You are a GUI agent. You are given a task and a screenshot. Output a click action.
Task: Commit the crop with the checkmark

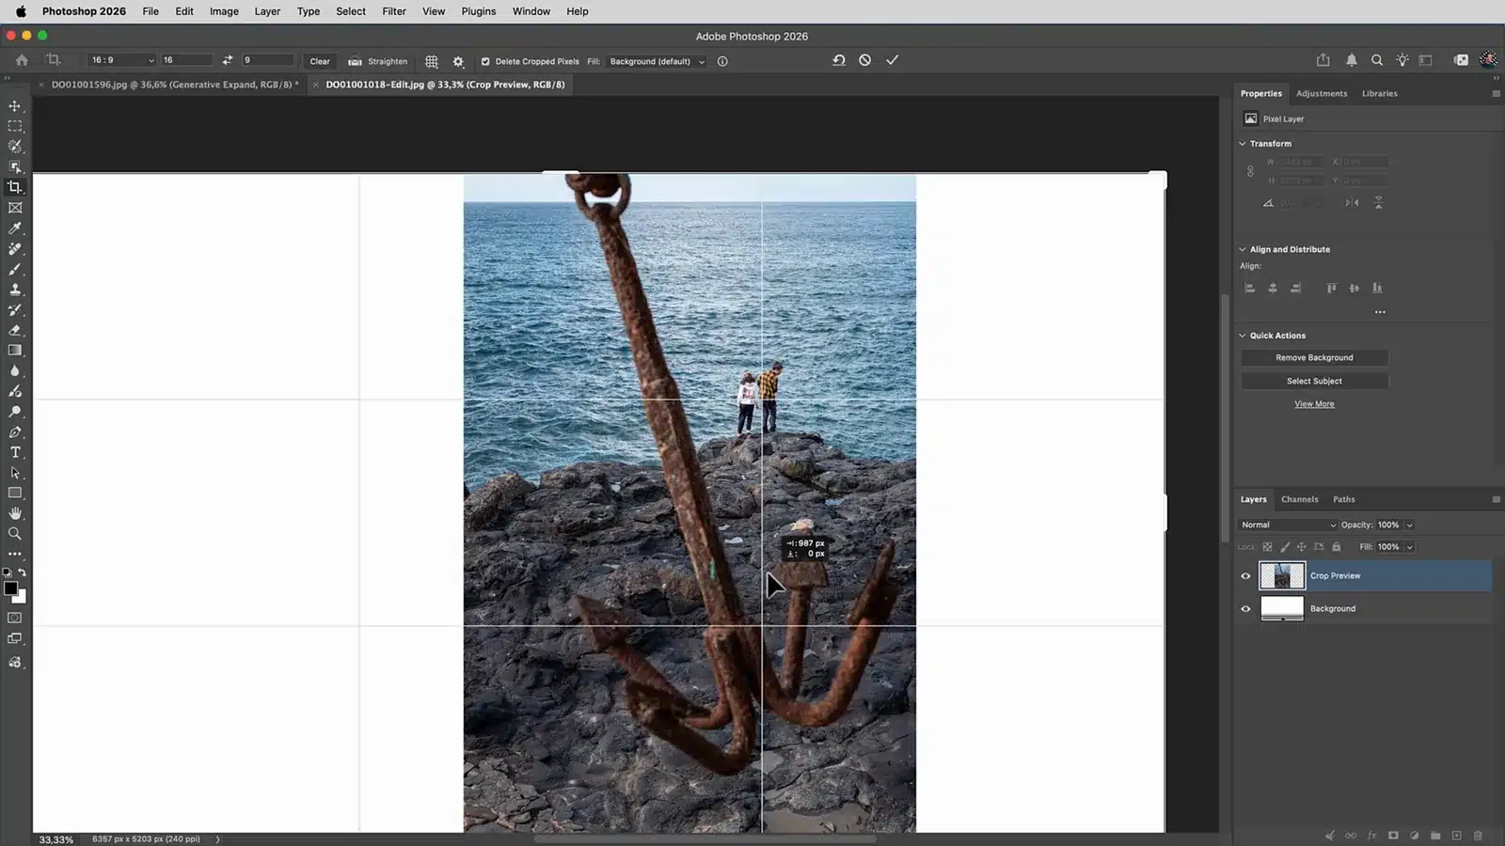(892, 60)
